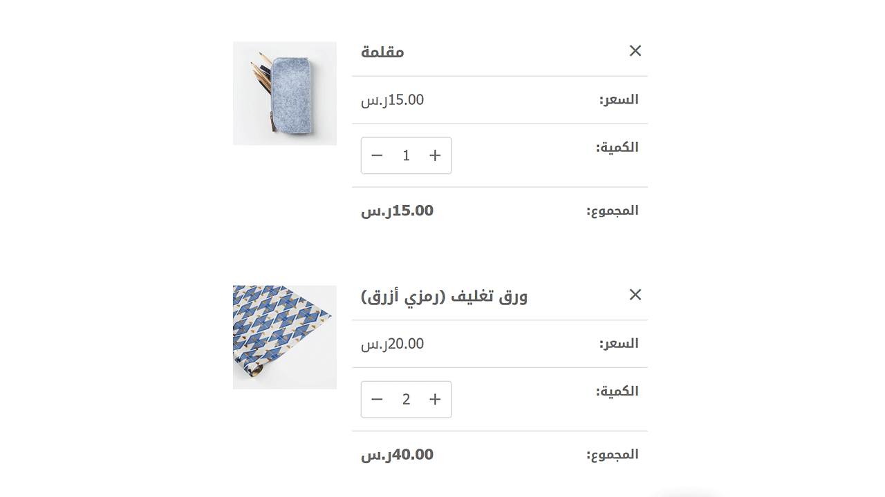Remove ورق تغليف (رمزي أزرق) via its X icon
885x497 pixels.
click(x=635, y=295)
